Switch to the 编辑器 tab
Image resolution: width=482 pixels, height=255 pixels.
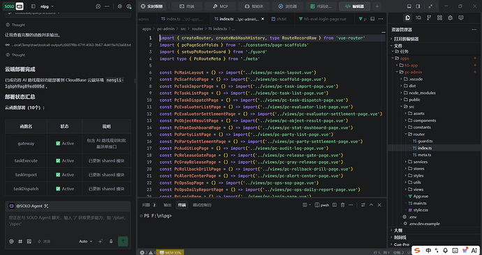[x=354, y=6]
